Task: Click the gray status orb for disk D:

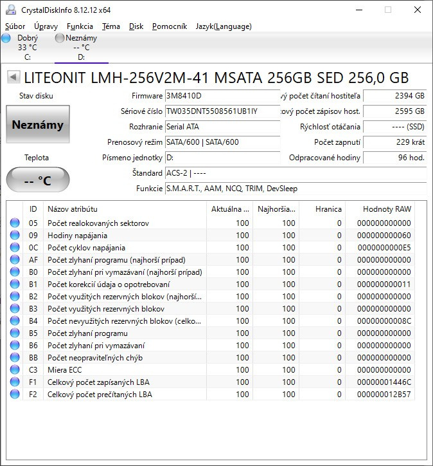Action: coord(60,38)
